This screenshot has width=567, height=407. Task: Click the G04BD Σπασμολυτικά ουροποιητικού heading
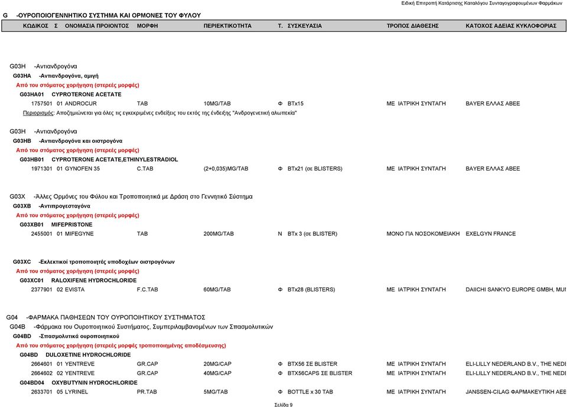tap(66, 336)
